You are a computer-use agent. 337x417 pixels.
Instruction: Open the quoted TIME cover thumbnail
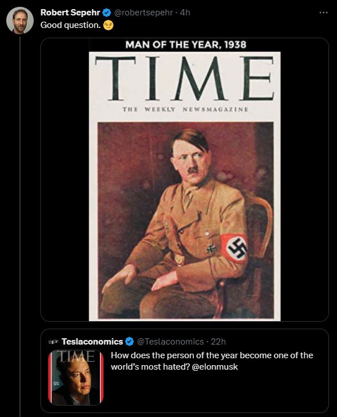[x=76, y=378]
